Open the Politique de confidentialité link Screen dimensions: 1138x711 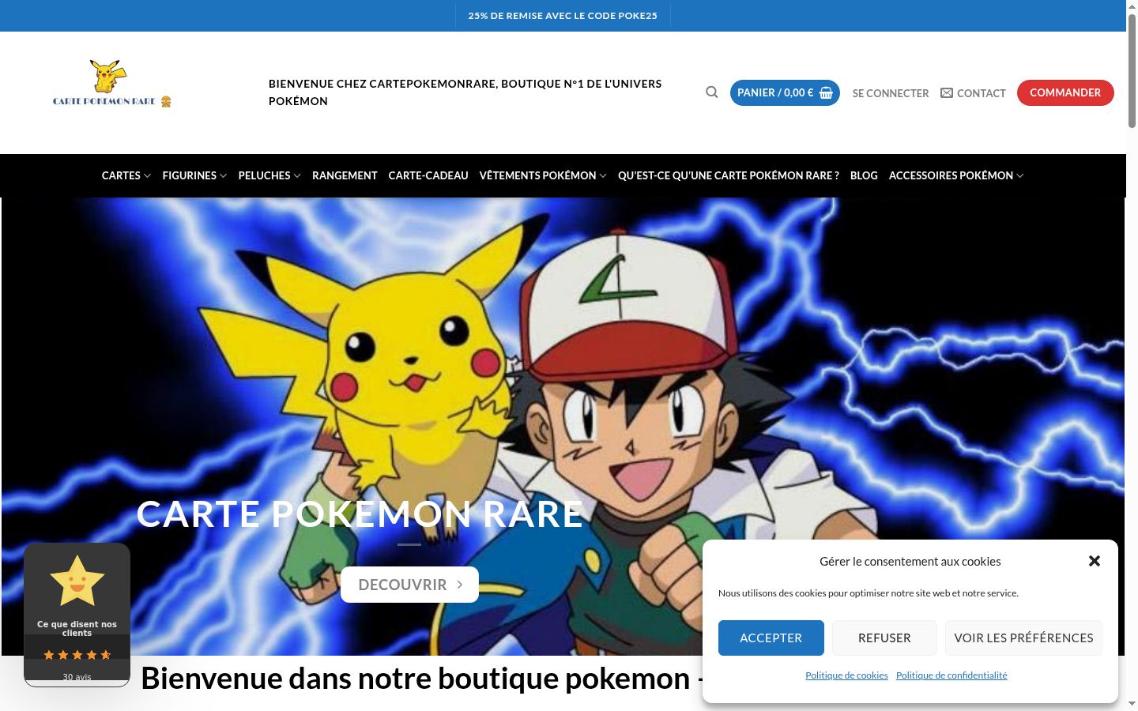point(951,675)
